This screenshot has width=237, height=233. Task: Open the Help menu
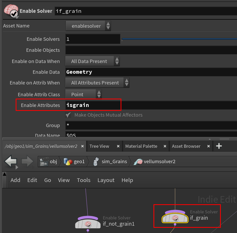[127, 180]
